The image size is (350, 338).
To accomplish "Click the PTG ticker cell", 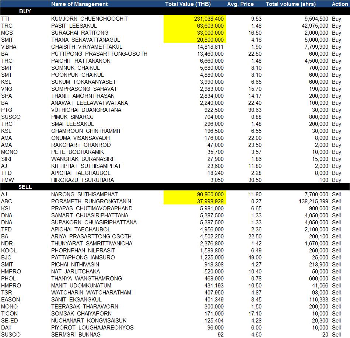I will click(7, 110).
